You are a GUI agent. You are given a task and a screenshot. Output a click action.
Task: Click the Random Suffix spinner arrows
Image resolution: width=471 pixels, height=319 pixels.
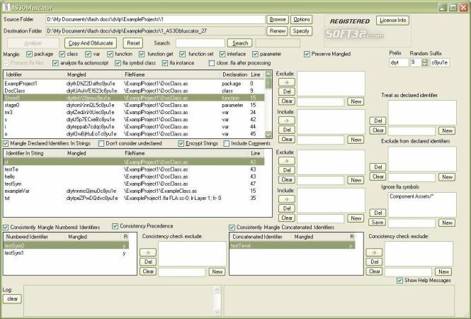point(424,62)
